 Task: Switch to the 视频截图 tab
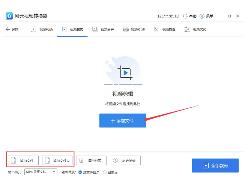tap(164, 29)
